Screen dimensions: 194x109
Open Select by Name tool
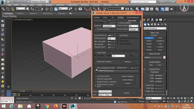point(32,9)
